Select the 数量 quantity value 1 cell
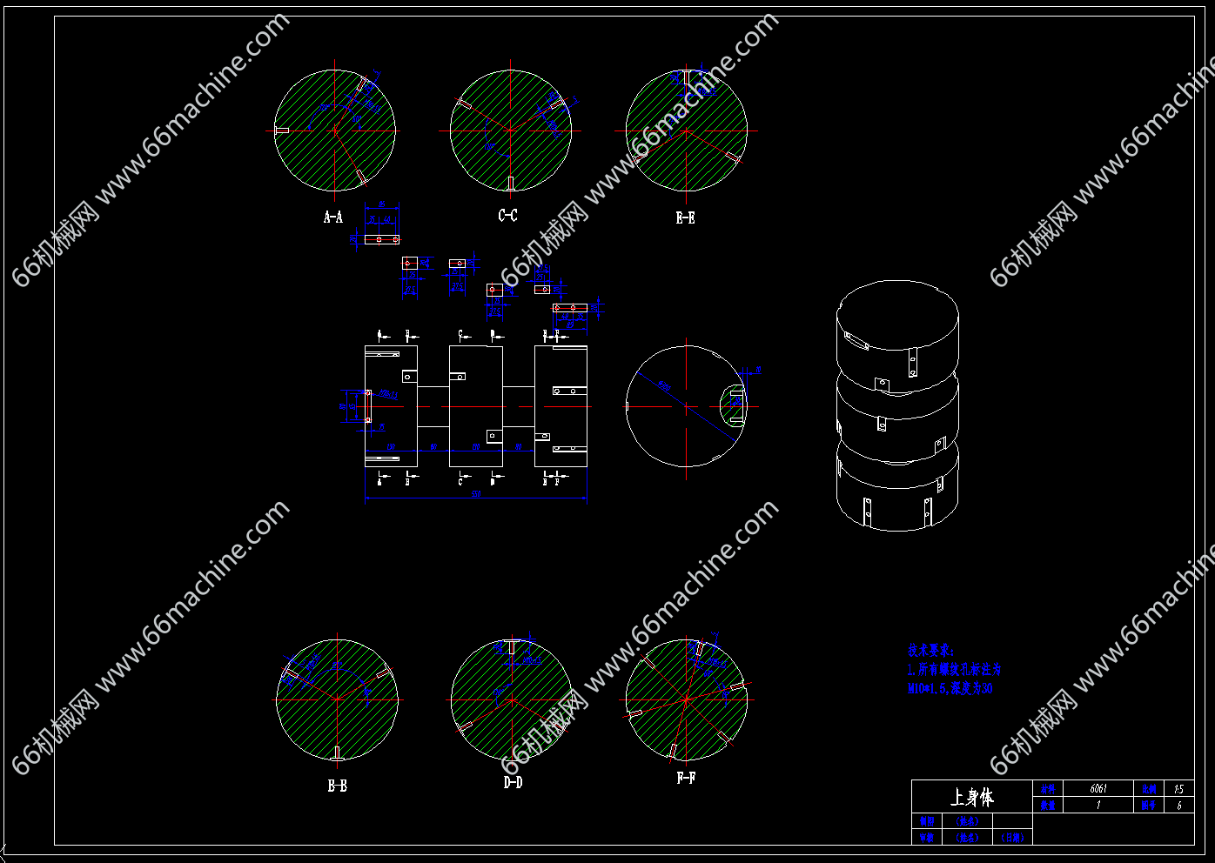Screen dimensions: 1215x863 point(1098,806)
